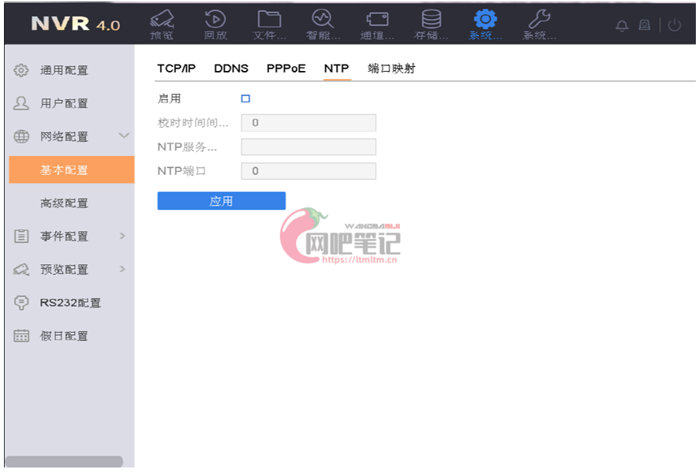Click the user icon beside the bell

[644, 25]
